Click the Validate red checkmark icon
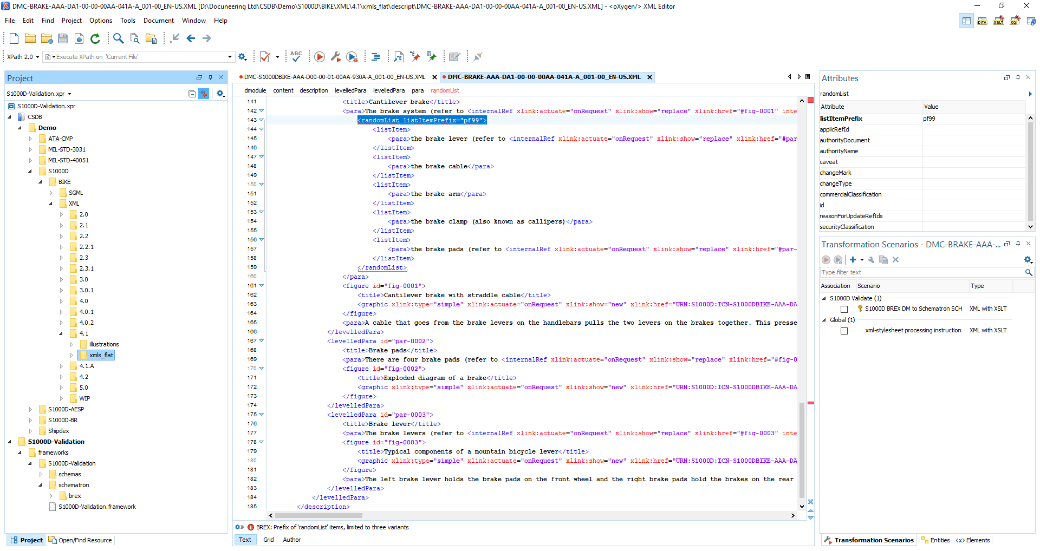This screenshot has height=551, width=1040. [265, 57]
